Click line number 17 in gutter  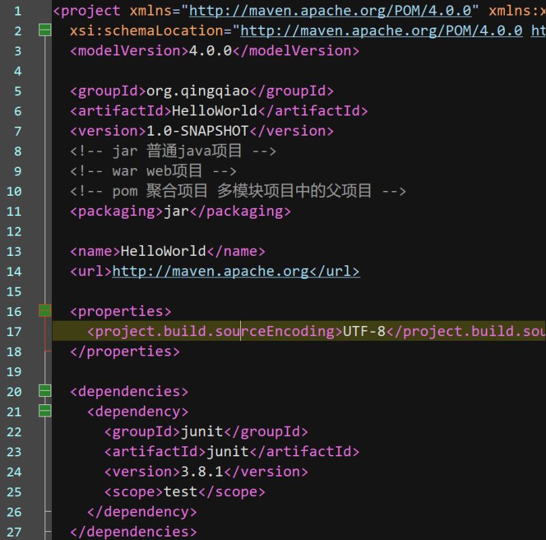click(14, 332)
